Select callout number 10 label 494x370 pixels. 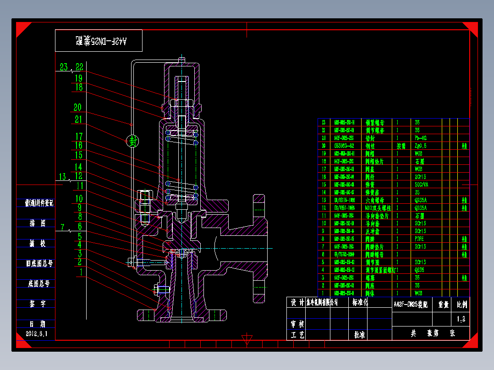79,199
